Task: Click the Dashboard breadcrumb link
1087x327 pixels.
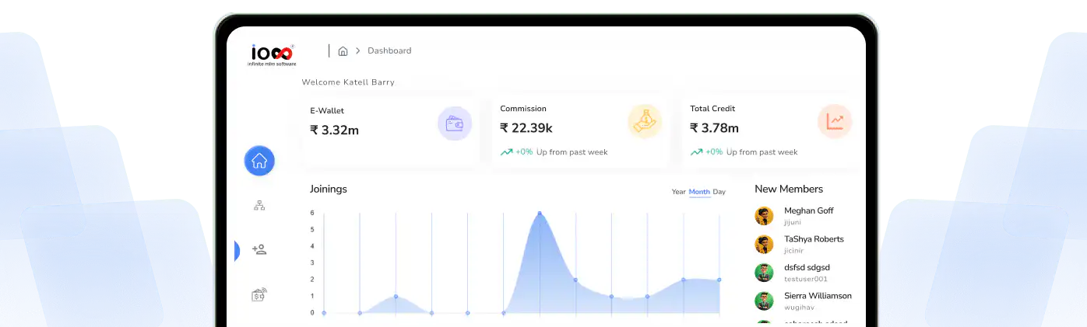Action: coord(389,51)
